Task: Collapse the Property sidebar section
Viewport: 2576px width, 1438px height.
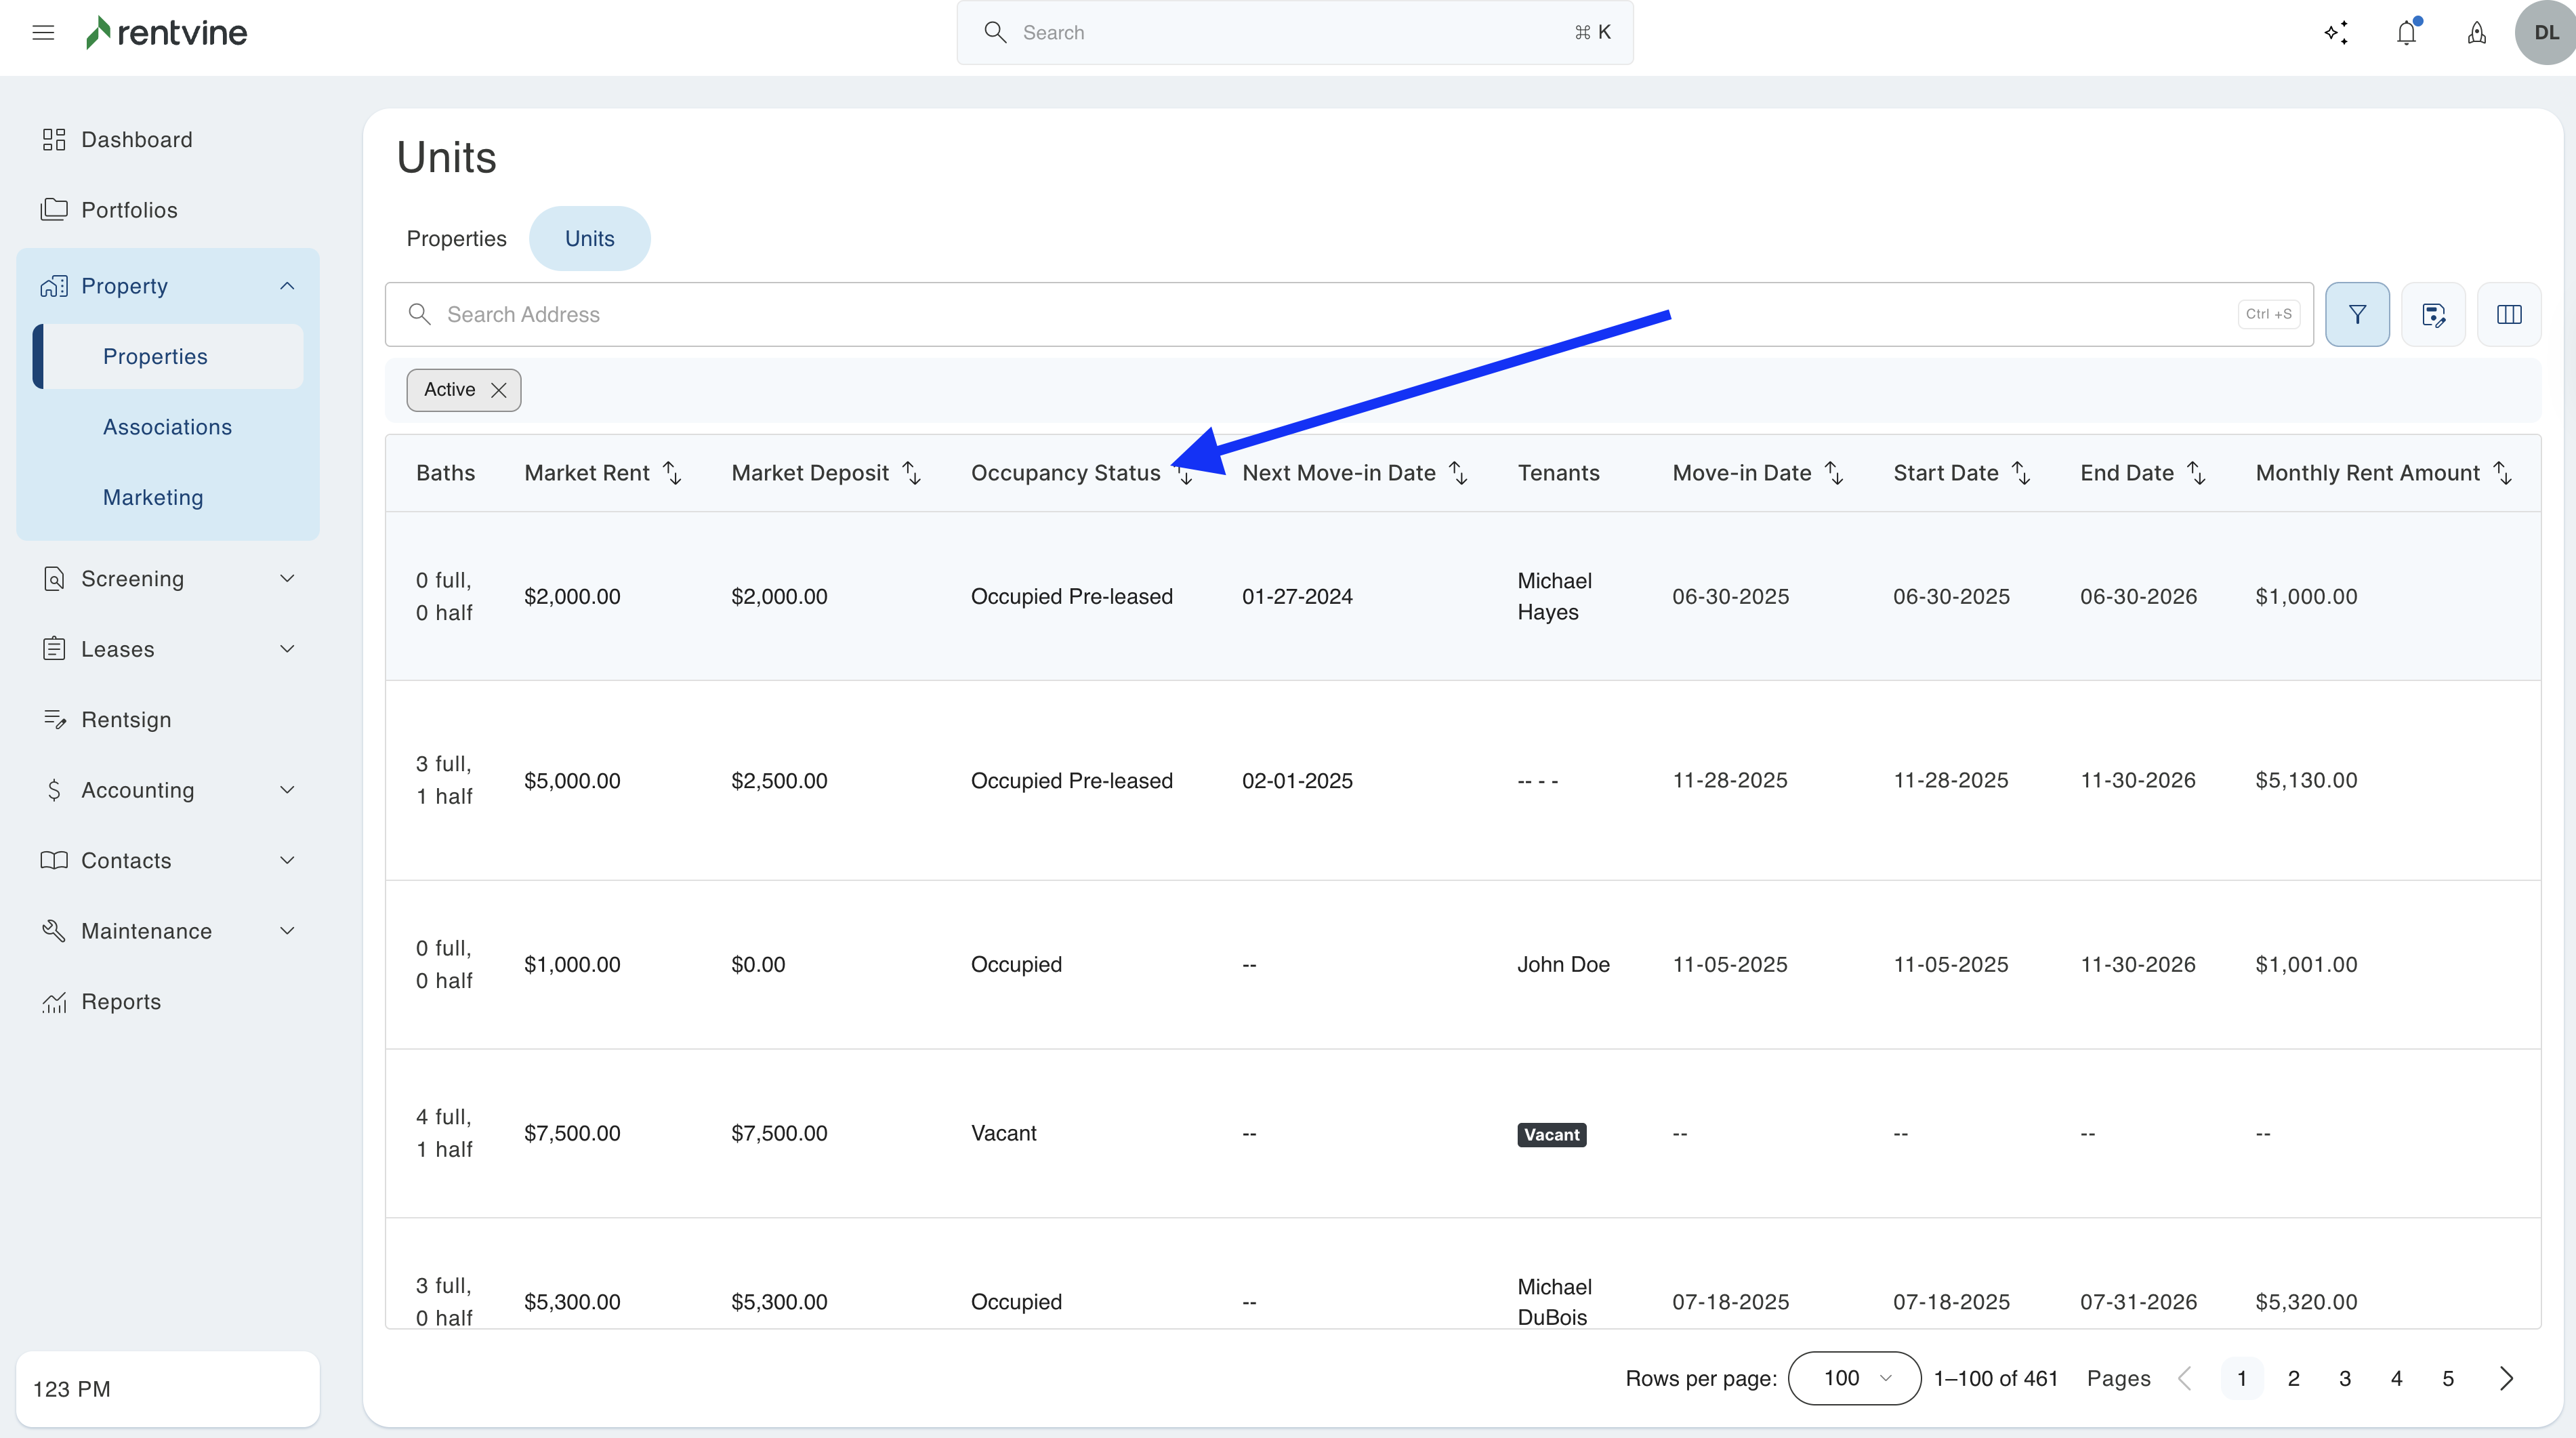Action: pyautogui.click(x=287, y=286)
